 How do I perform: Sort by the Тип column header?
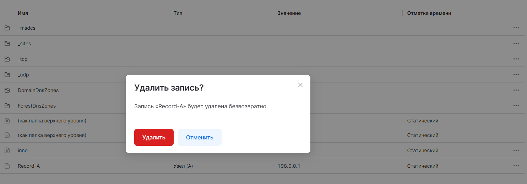(x=178, y=13)
